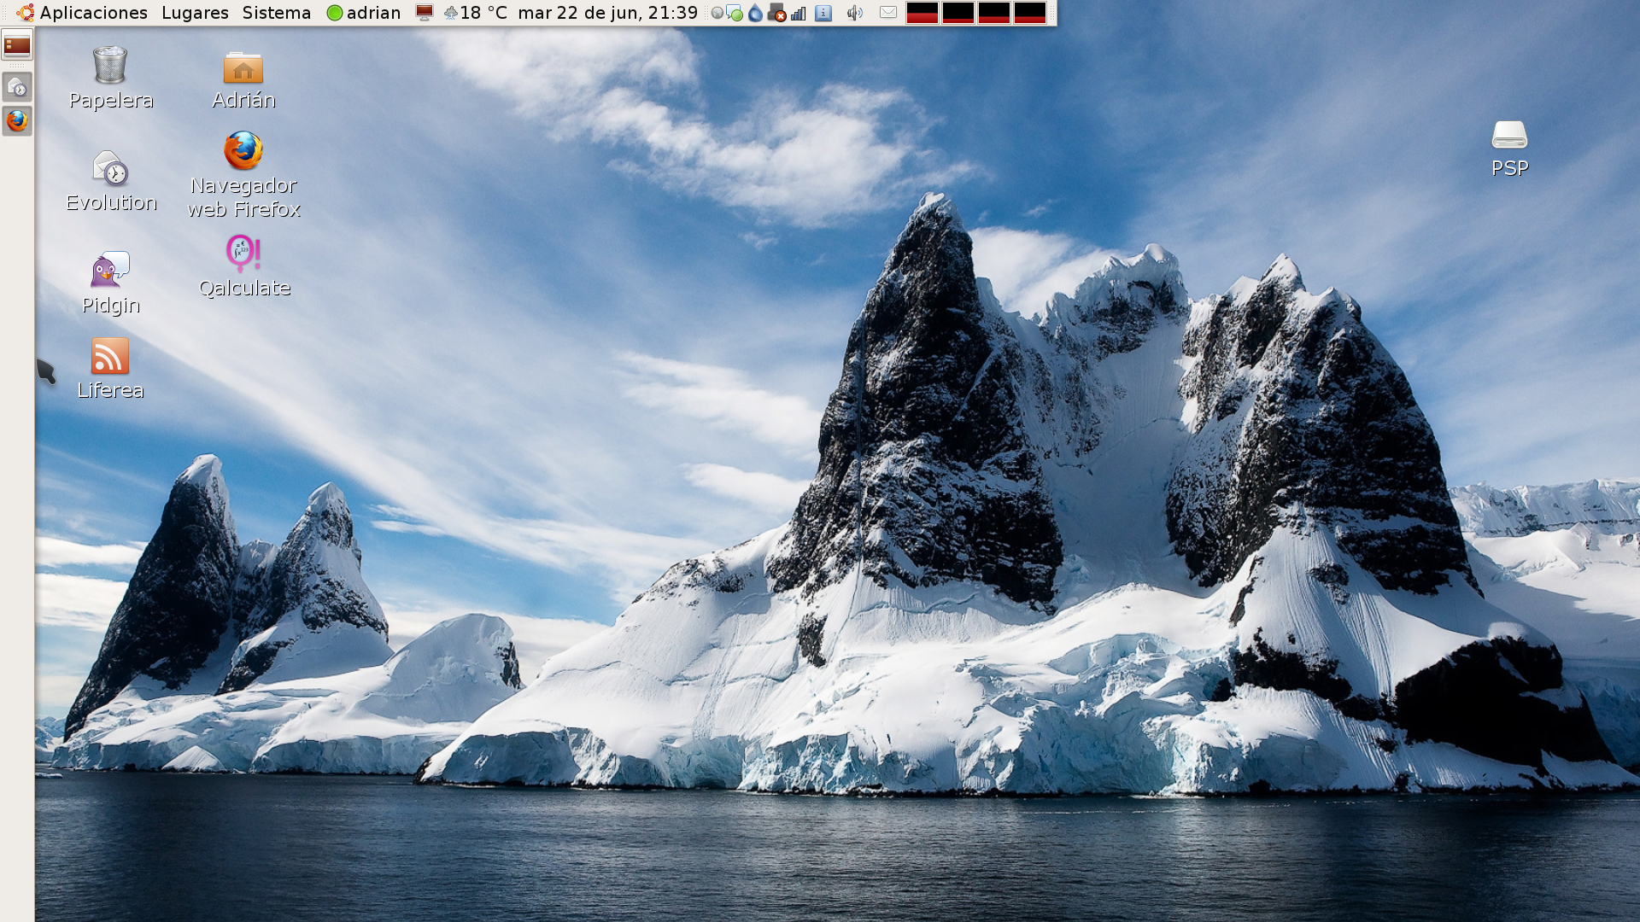Open the Papelera trash icon

pos(110,67)
